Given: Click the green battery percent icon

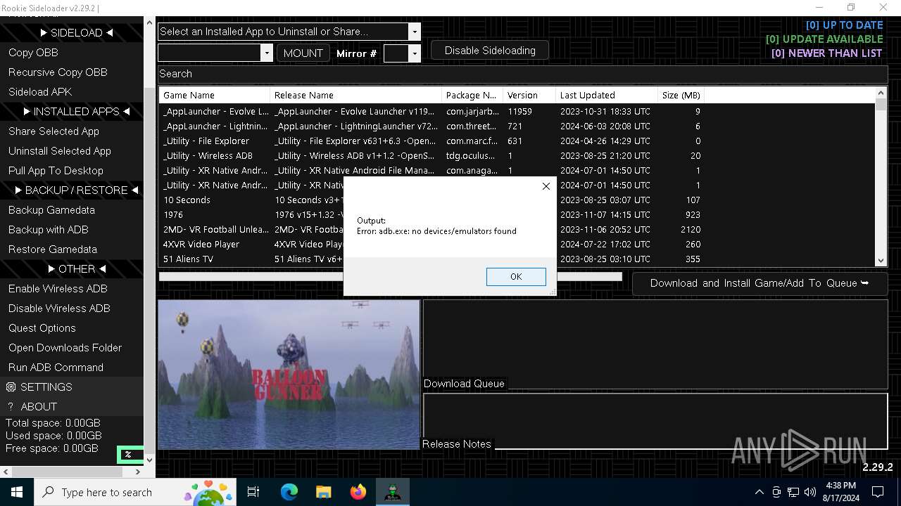Looking at the screenshot, I should [x=130, y=455].
